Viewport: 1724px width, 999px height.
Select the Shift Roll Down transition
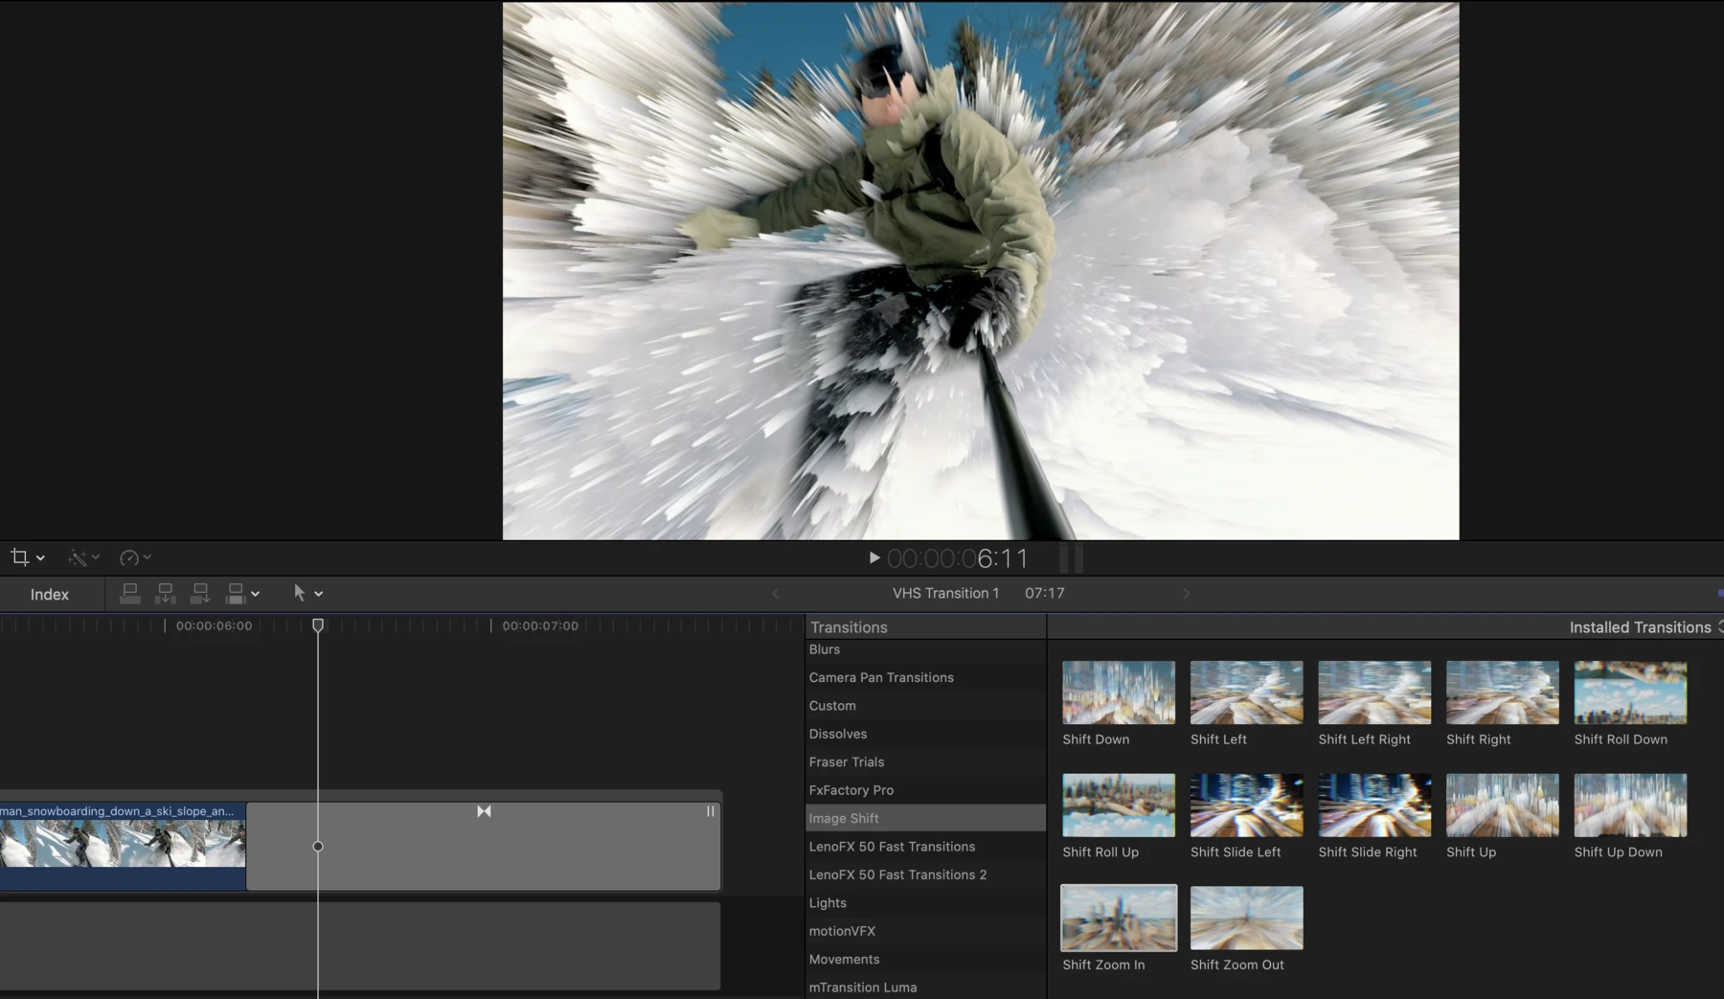click(1629, 692)
